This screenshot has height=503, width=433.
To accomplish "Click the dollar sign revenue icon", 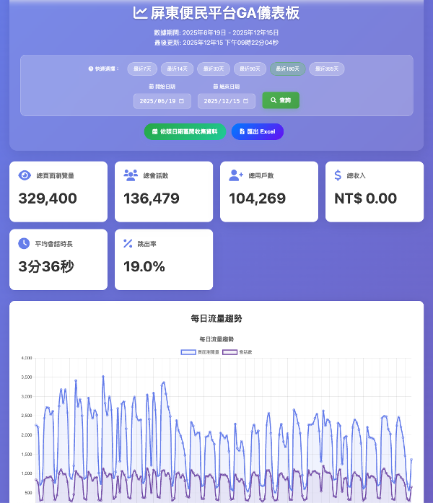I will click(338, 175).
